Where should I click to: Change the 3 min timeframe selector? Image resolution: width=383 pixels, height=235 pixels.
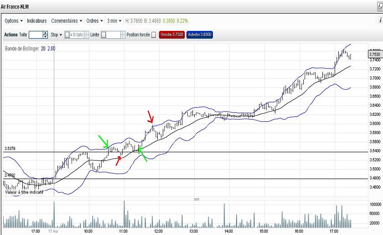[114, 21]
